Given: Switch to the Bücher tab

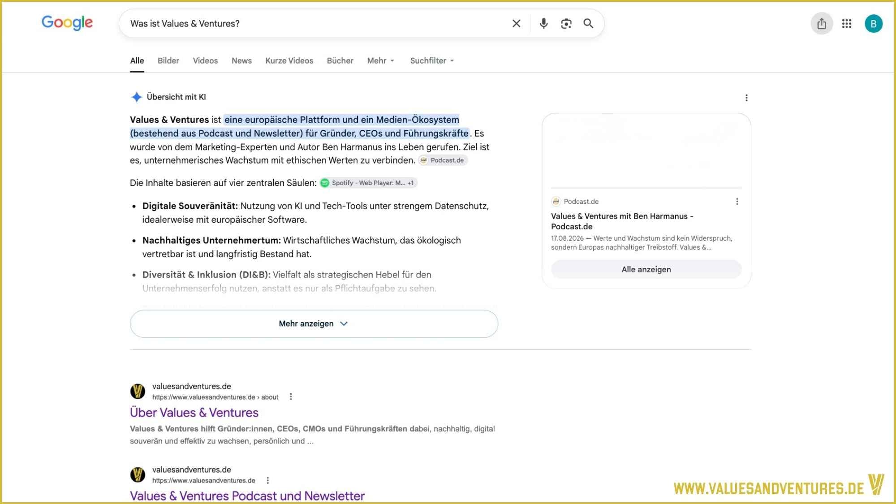Looking at the screenshot, I should click(340, 60).
